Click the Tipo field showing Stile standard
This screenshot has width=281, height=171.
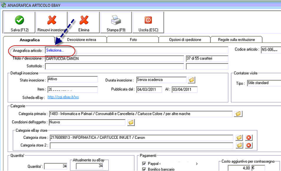click(x=264, y=83)
